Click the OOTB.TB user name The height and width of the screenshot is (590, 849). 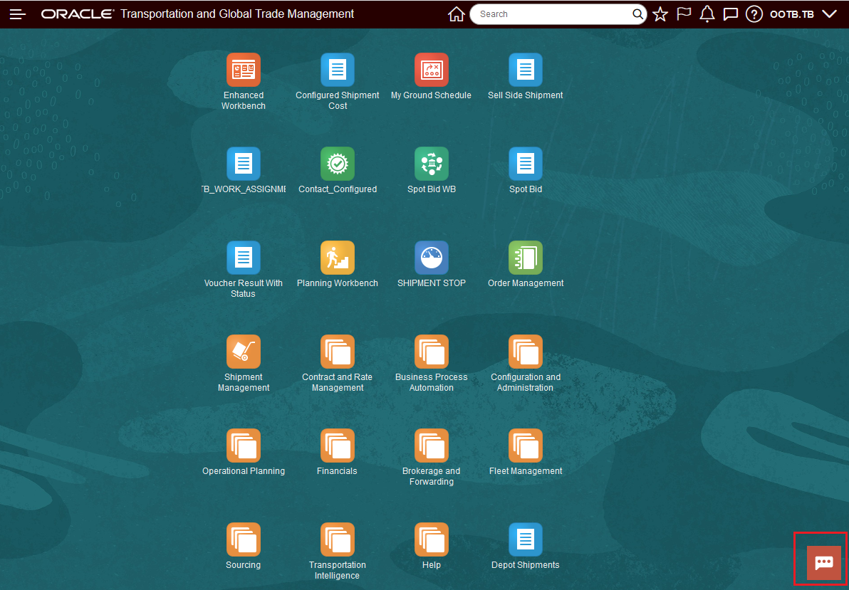point(791,15)
